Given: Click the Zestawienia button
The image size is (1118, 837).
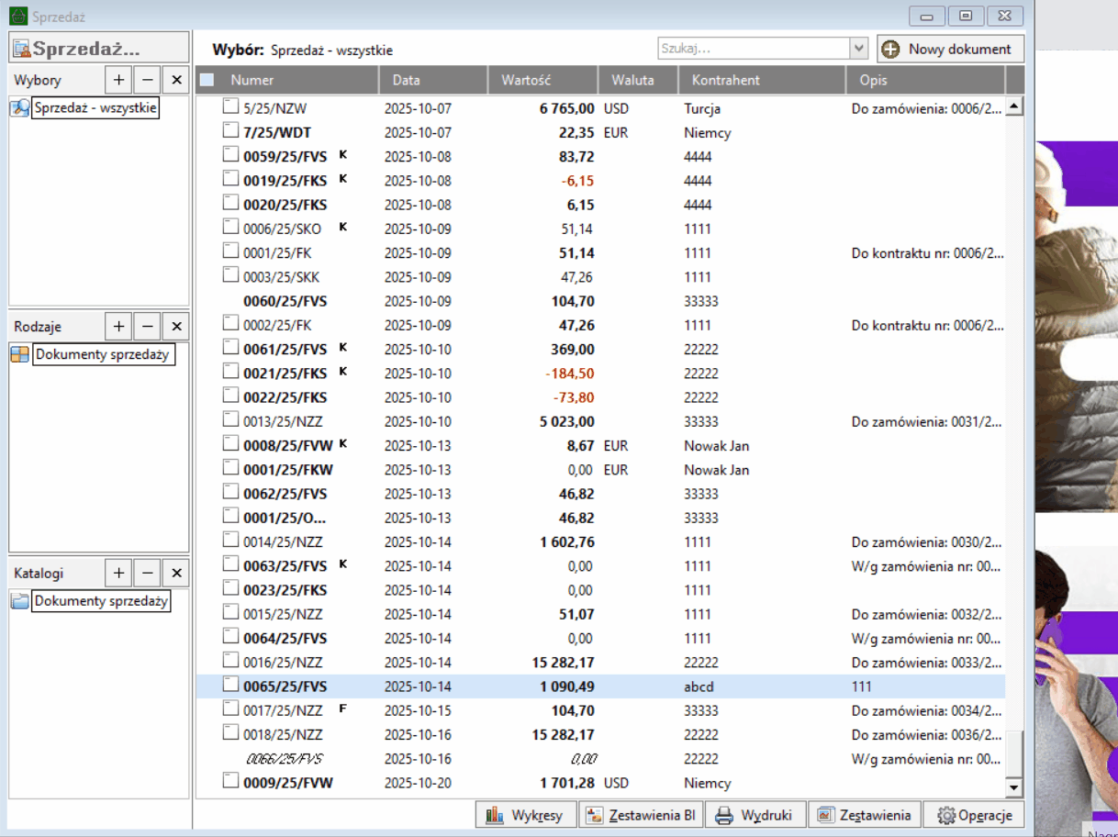Looking at the screenshot, I should (x=866, y=815).
